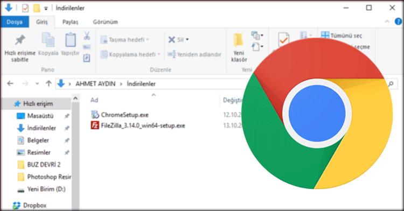Click the paste shortcut icon under scissors

pos(87,58)
